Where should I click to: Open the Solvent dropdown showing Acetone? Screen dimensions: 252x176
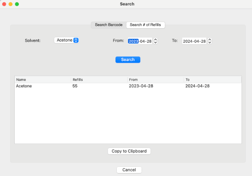point(67,41)
